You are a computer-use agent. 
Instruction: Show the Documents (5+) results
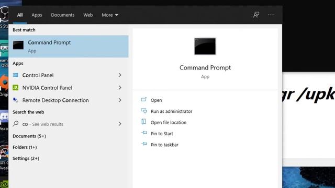coord(29,136)
